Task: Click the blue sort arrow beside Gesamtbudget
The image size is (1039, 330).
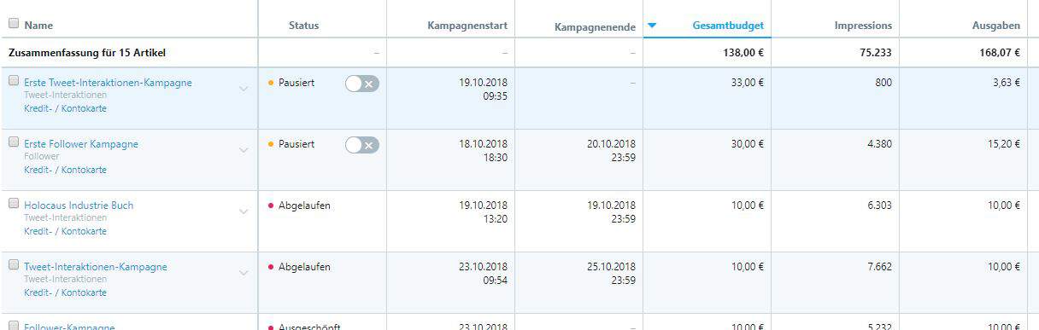Action: tap(652, 26)
